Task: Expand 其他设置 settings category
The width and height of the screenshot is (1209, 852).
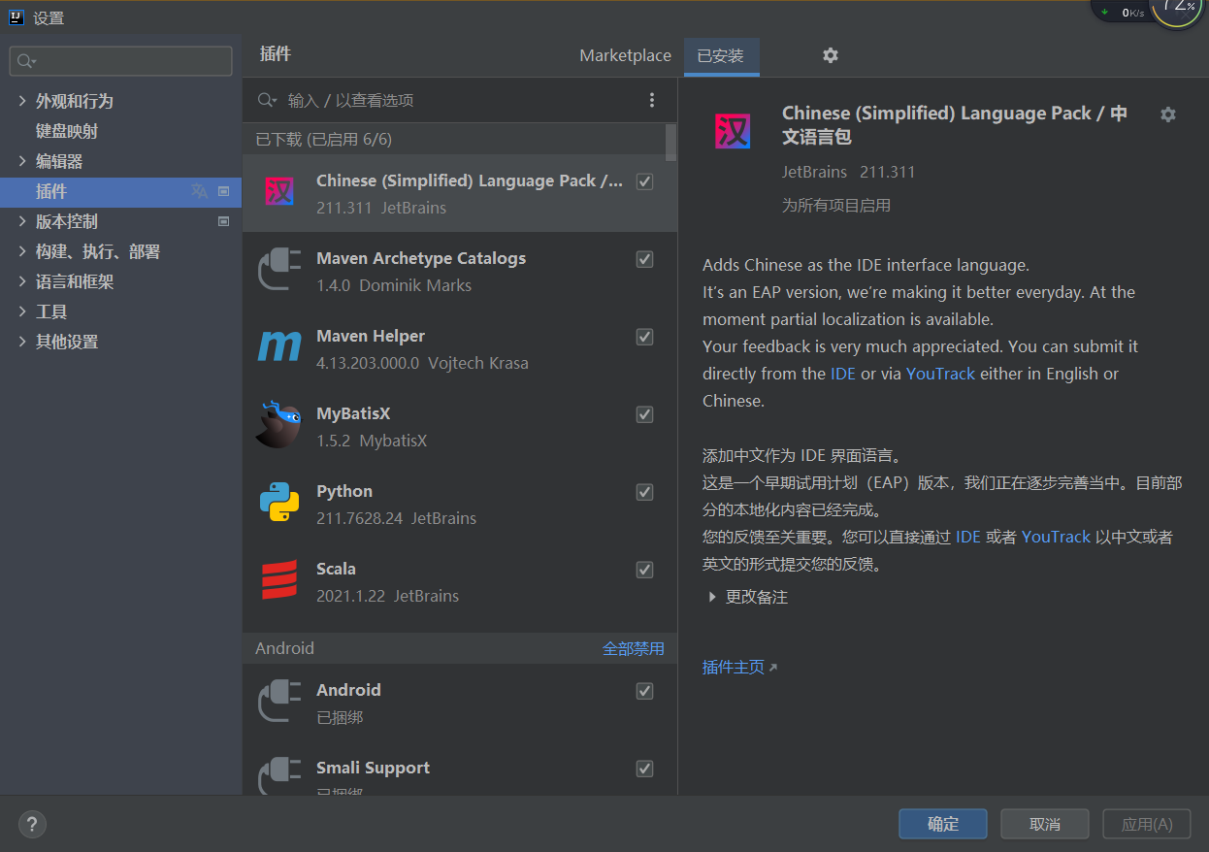Action: click(22, 342)
